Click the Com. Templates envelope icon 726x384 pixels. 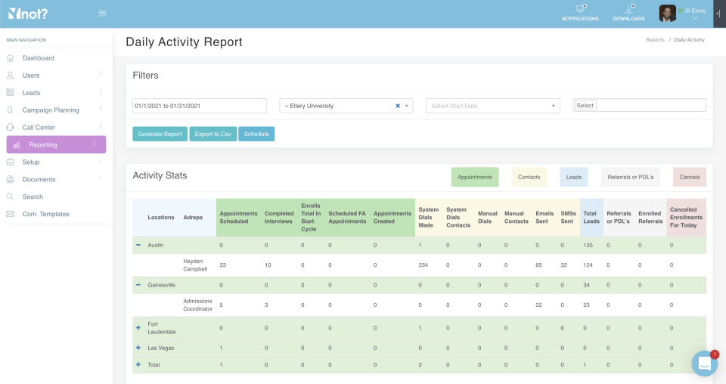coord(11,214)
